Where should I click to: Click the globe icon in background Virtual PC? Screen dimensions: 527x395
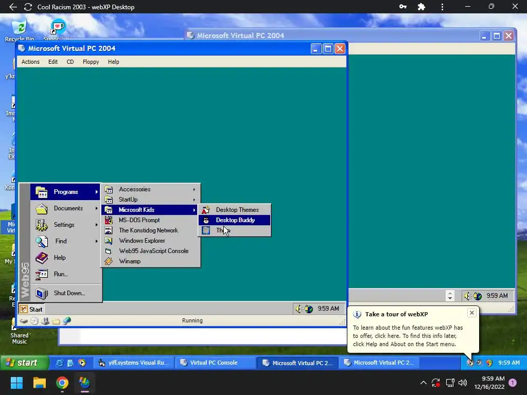click(x=478, y=296)
